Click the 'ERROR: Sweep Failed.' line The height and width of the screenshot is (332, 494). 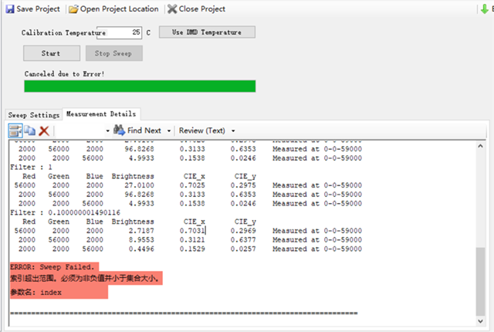point(54,267)
